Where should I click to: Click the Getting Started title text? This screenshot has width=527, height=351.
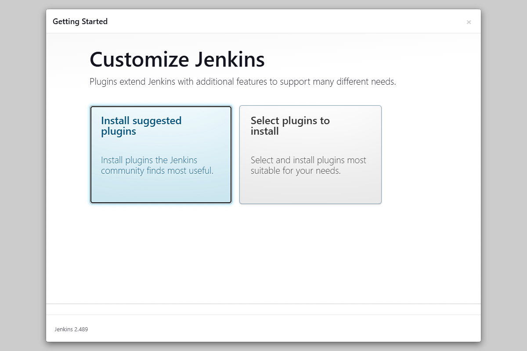[x=80, y=21]
